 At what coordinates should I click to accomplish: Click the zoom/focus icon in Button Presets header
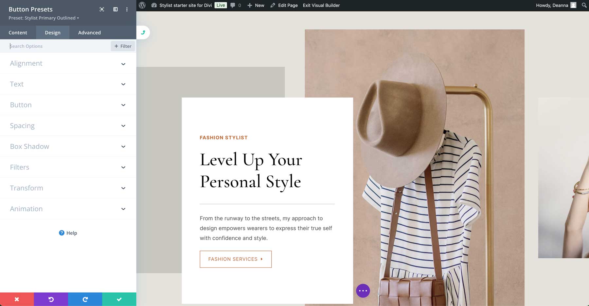pos(101,9)
